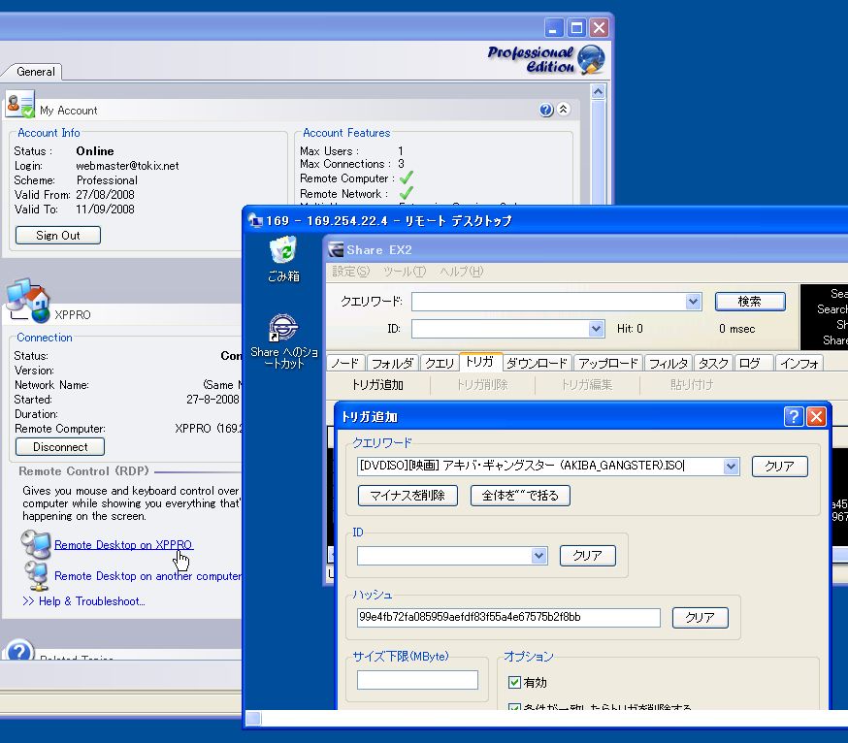Click the Professional Edition globe logo
The height and width of the screenshot is (743, 848).
click(591, 59)
